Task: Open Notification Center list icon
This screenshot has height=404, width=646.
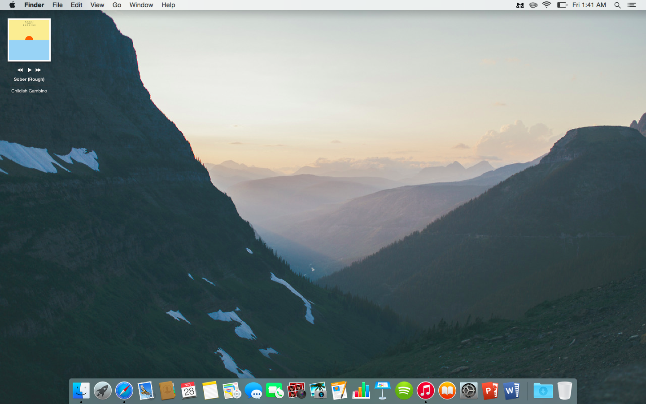Action: click(x=632, y=5)
